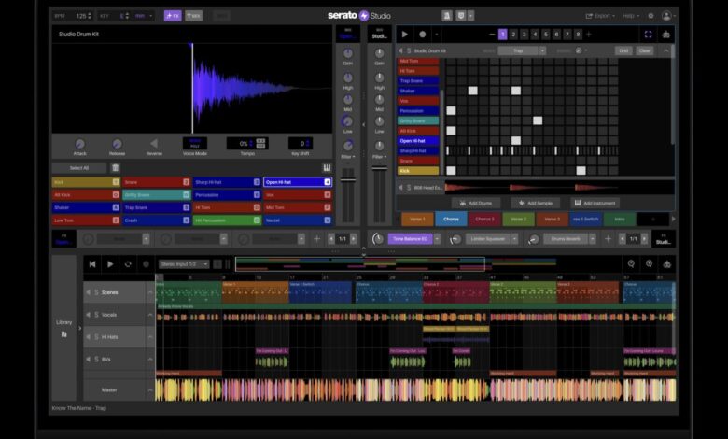Open Drums Reverb effect dropdown
Image resolution: width=728 pixels, height=439 pixels.
pos(593,239)
